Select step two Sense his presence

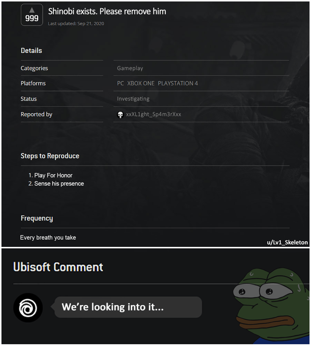tap(56, 184)
